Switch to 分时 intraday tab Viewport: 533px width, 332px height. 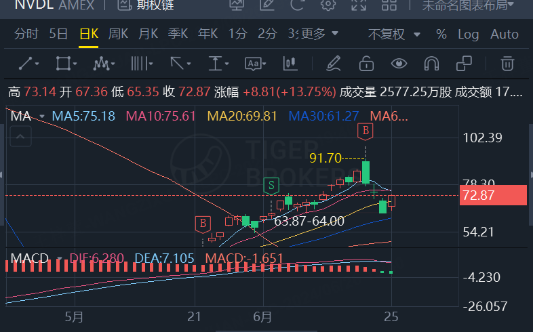[x=26, y=34]
